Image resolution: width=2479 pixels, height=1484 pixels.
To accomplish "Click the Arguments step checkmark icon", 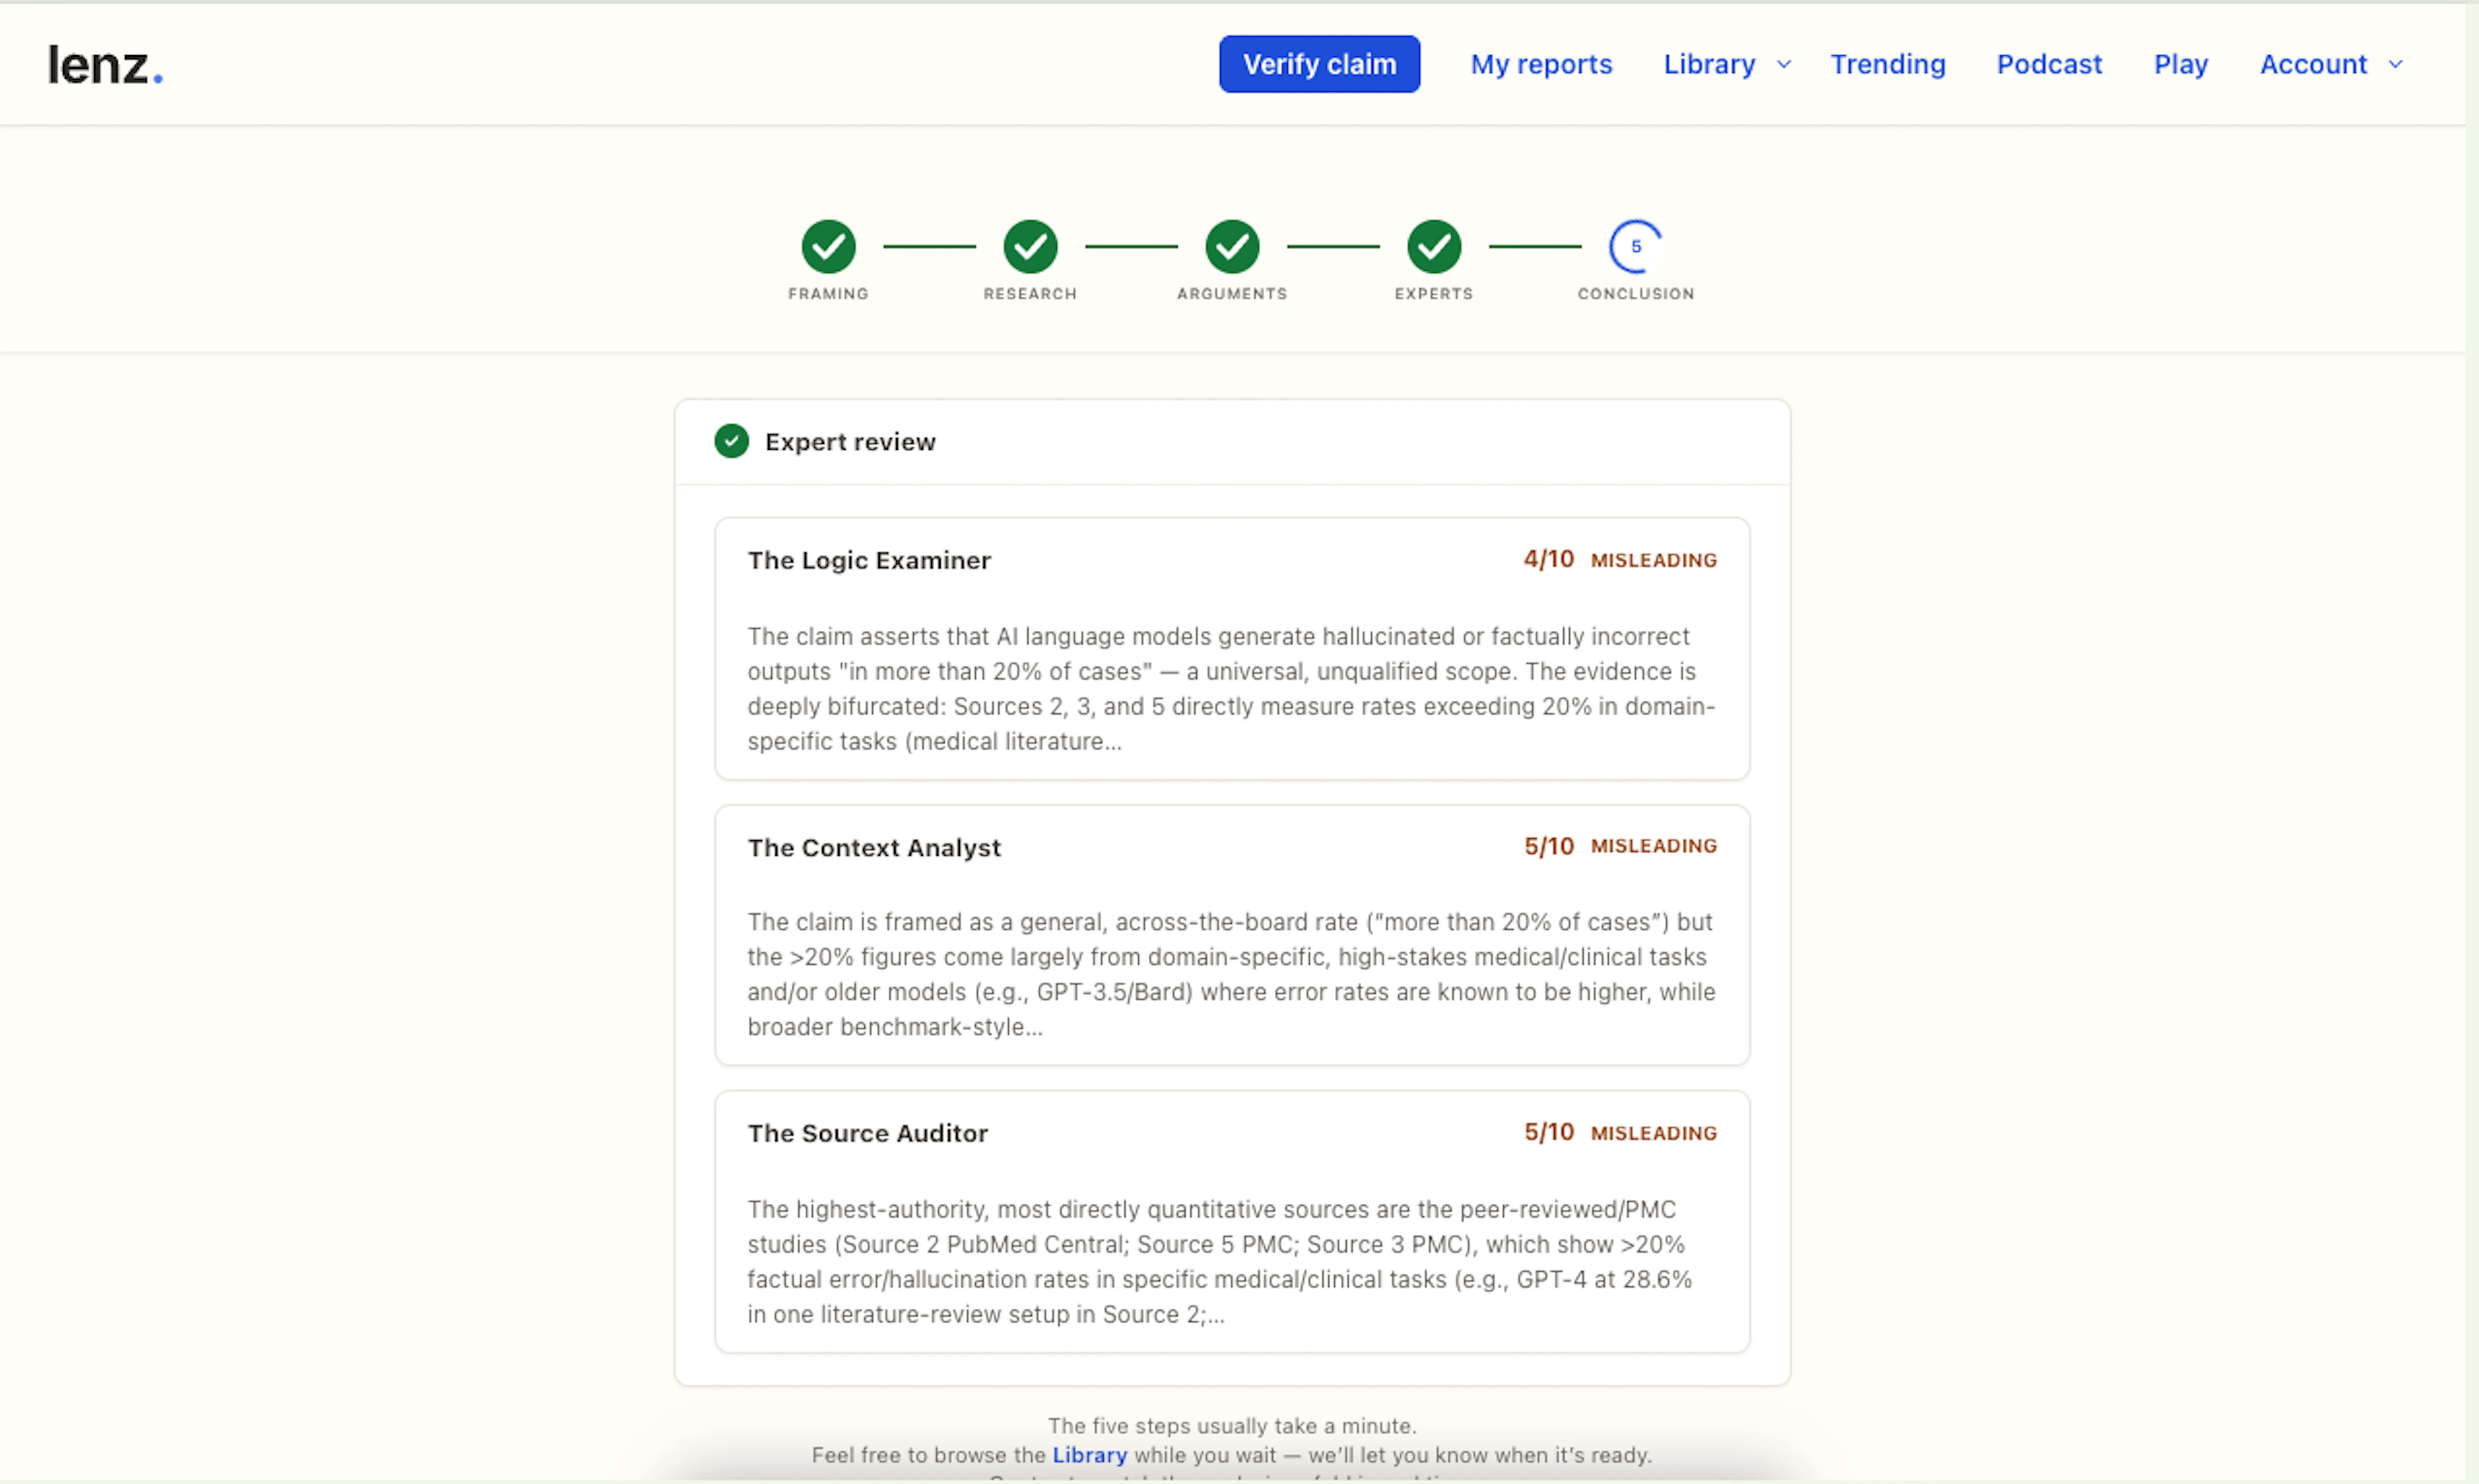I will 1232,248.
